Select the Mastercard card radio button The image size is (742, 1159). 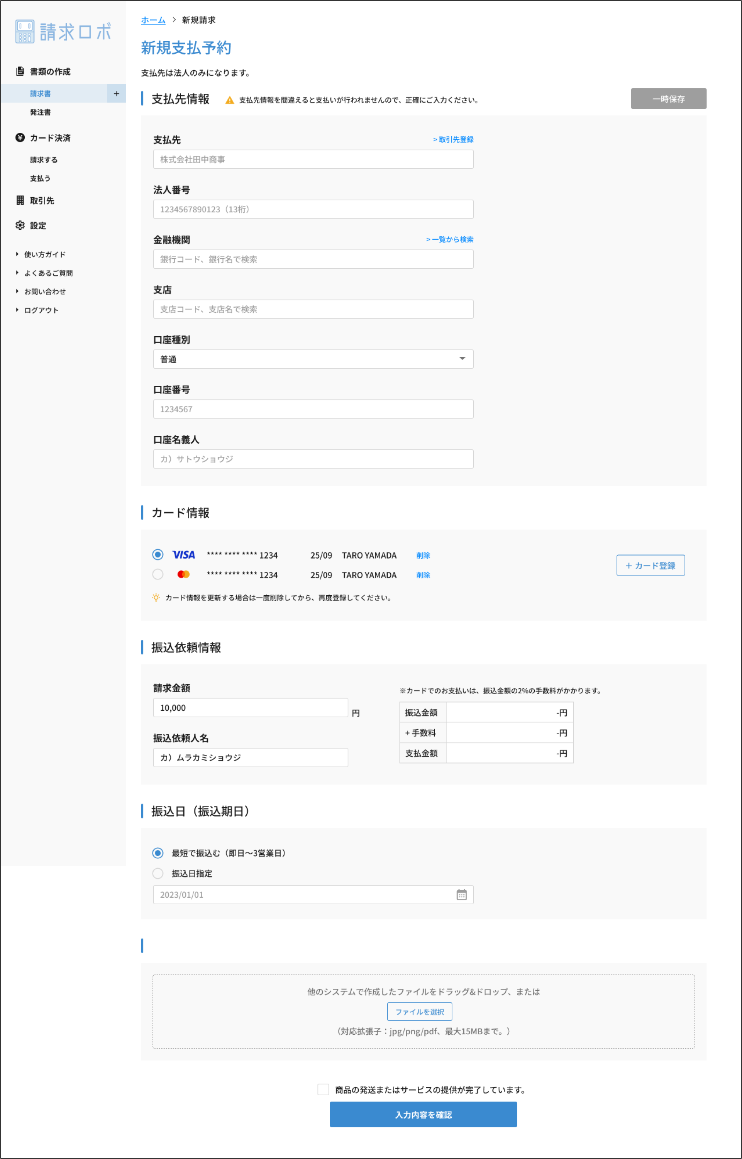158,575
